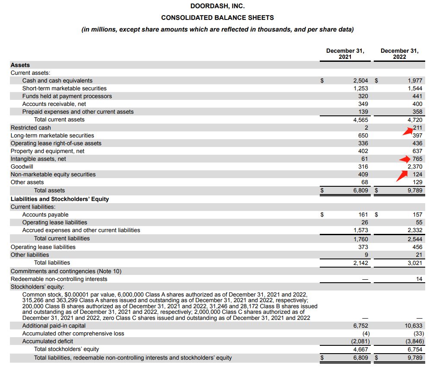Click the common stock description paragraph

(x=170, y=306)
